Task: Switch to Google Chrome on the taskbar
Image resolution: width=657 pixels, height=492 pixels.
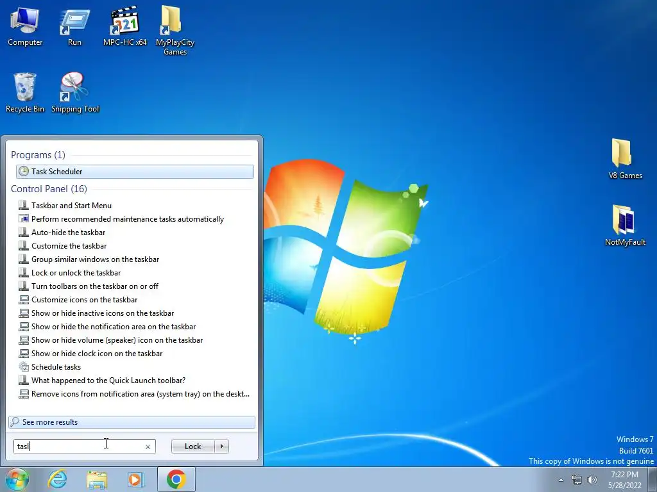Action: click(176, 479)
